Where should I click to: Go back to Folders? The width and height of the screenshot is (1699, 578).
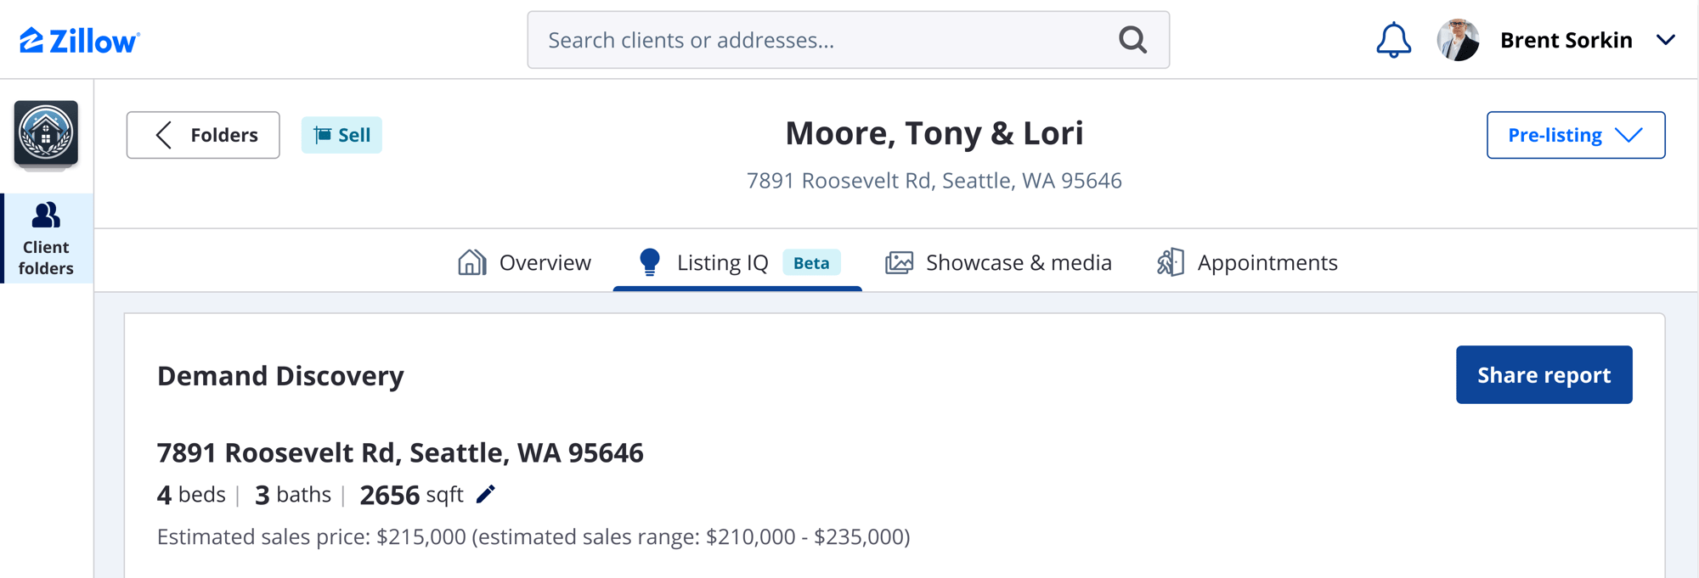coord(203,135)
